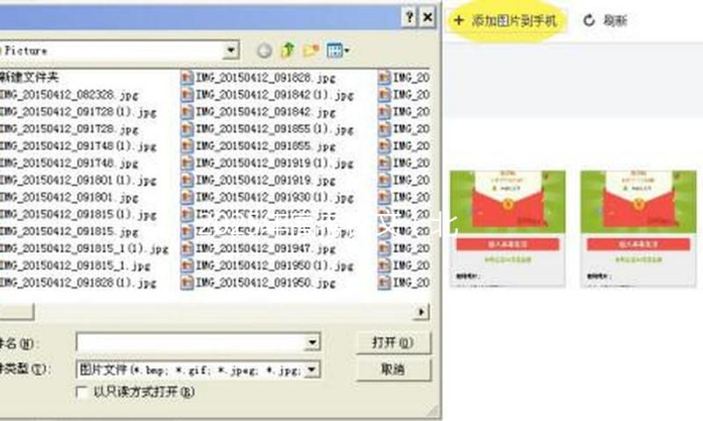The image size is (703, 421).
Task: Open the Views menu icon in the dialog toolbar
Action: tap(338, 50)
